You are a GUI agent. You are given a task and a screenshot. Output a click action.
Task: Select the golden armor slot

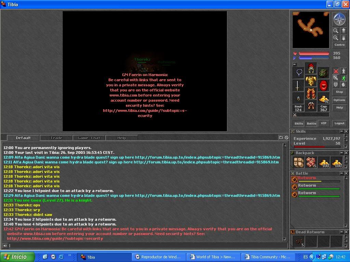pyautogui.click(x=311, y=81)
